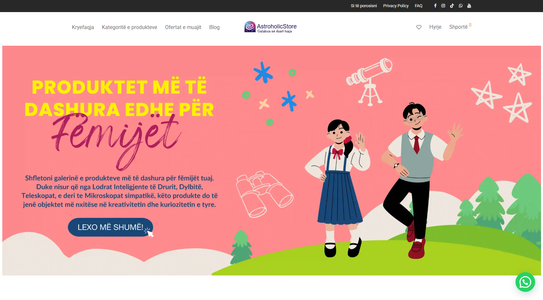Open the wishlist heart icon

[x=419, y=27]
